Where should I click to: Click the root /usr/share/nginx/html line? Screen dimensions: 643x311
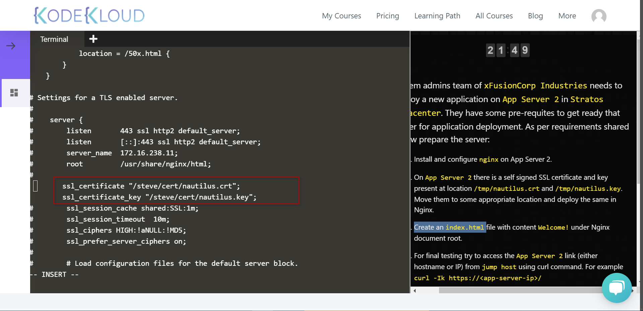(139, 164)
